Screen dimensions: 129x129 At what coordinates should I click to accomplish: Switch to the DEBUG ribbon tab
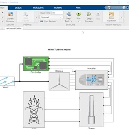[18, 8]
